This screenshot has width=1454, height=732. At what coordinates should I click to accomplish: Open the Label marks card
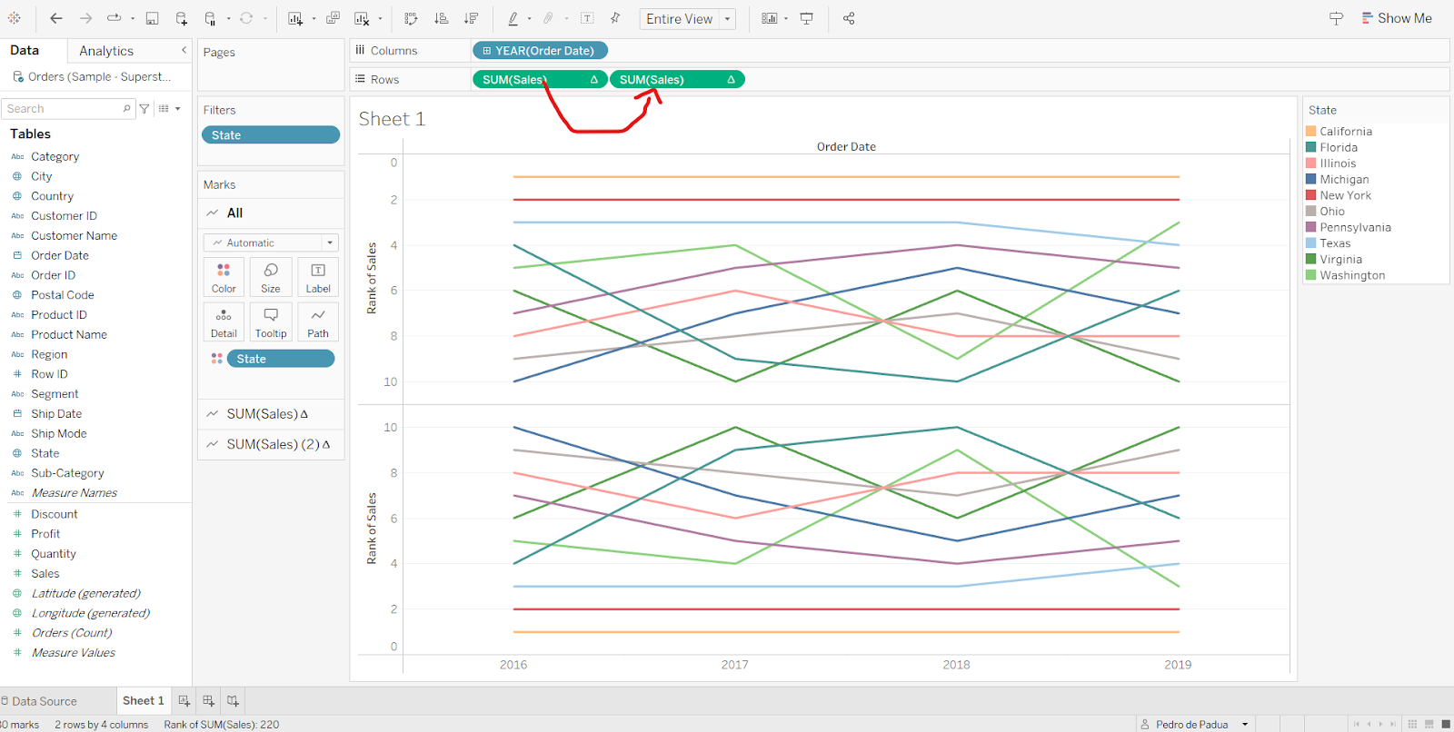point(318,277)
